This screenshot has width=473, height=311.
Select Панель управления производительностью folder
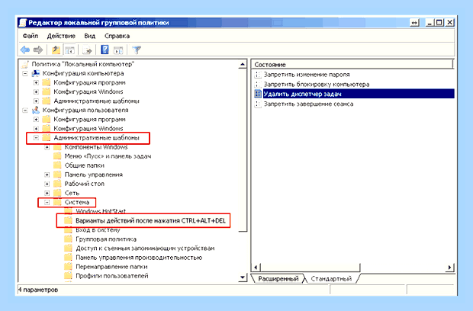point(139,258)
